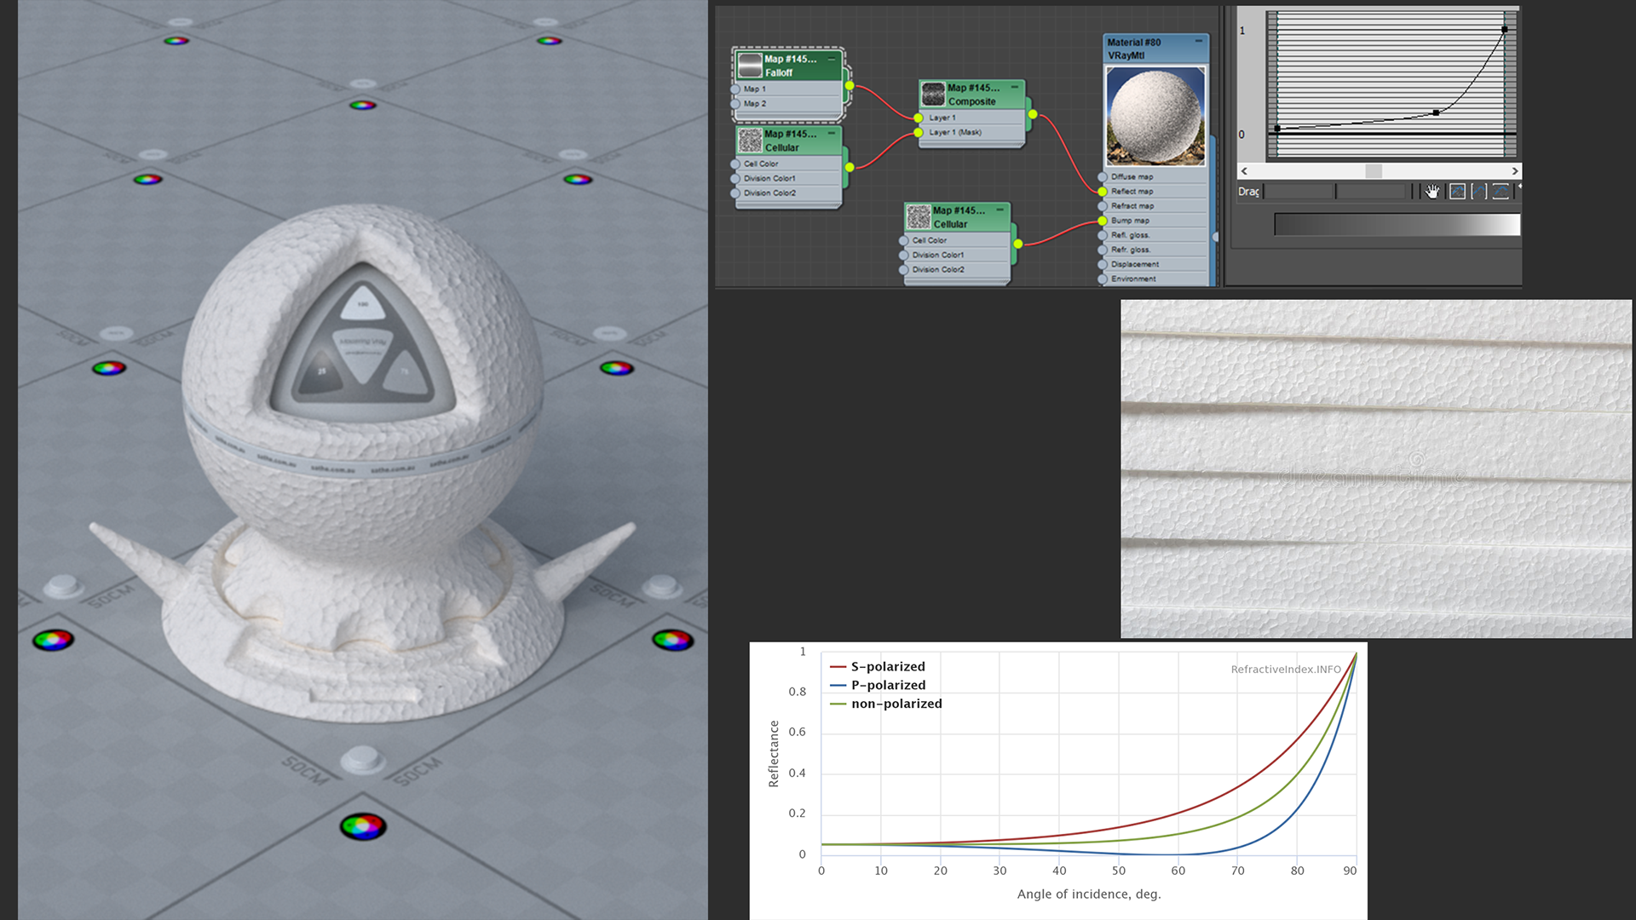Collapse the Falloff node with its minus button
The height and width of the screenshot is (920, 1636).
coord(832,59)
